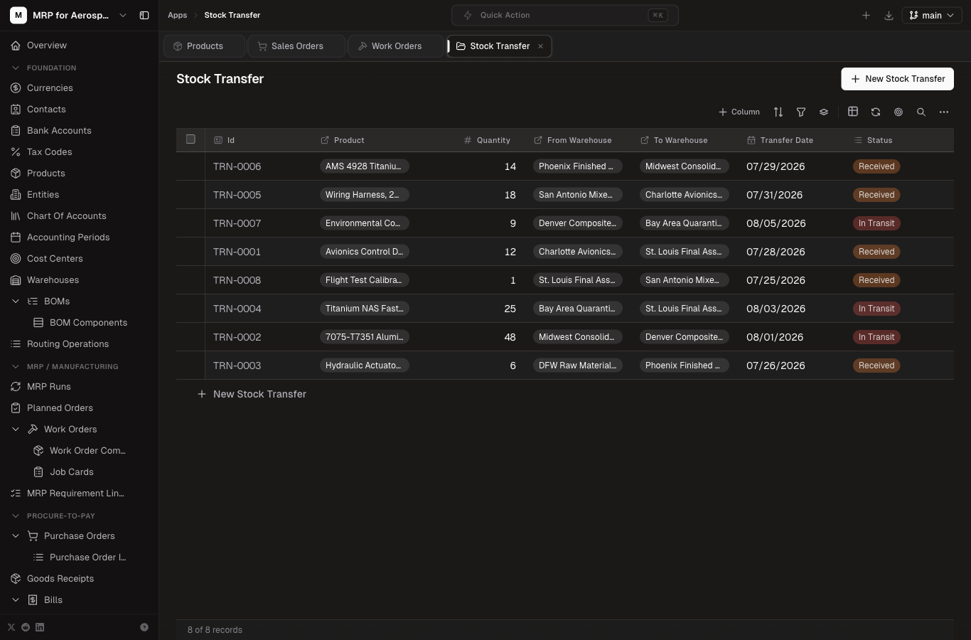Click the help icon in sidebar footer
Screen dimensions: 971x640
click(x=144, y=627)
